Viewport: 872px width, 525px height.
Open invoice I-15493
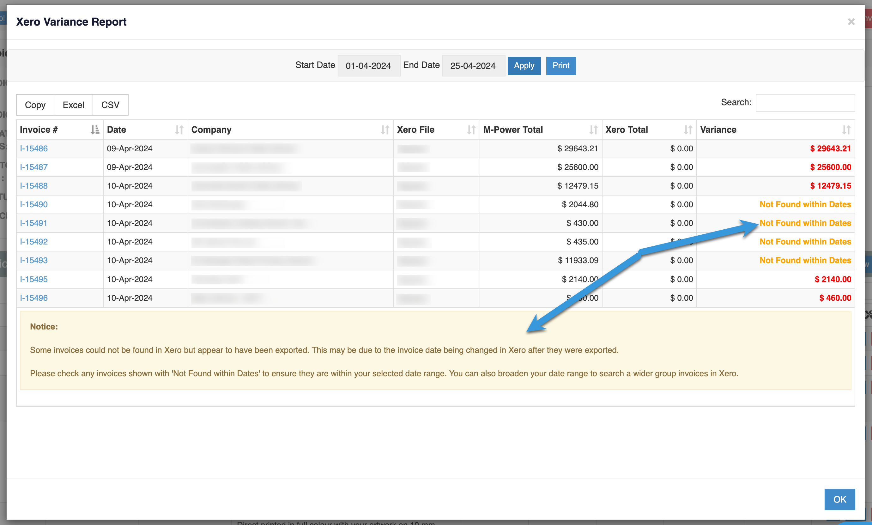click(x=33, y=261)
